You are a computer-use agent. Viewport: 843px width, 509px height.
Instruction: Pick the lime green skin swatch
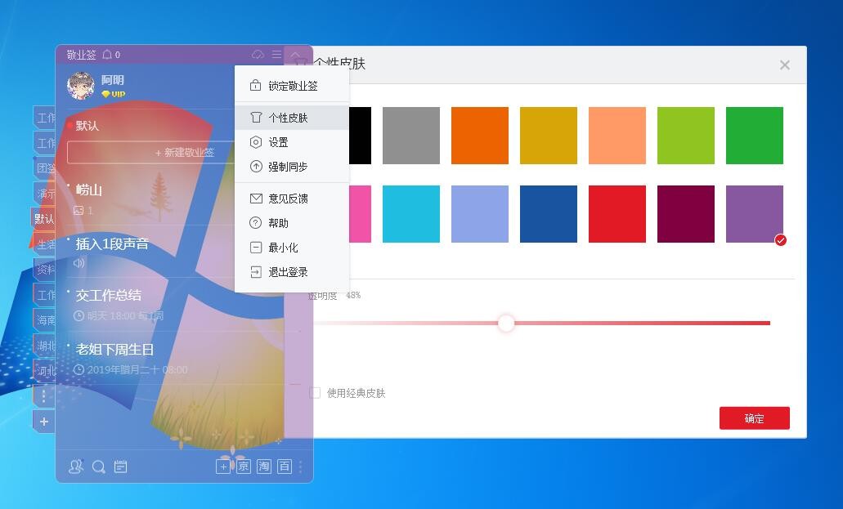pyautogui.click(x=686, y=136)
